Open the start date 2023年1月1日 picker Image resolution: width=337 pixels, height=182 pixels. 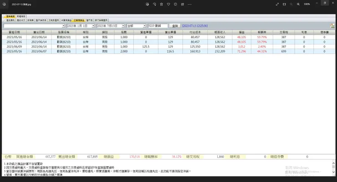point(93,26)
